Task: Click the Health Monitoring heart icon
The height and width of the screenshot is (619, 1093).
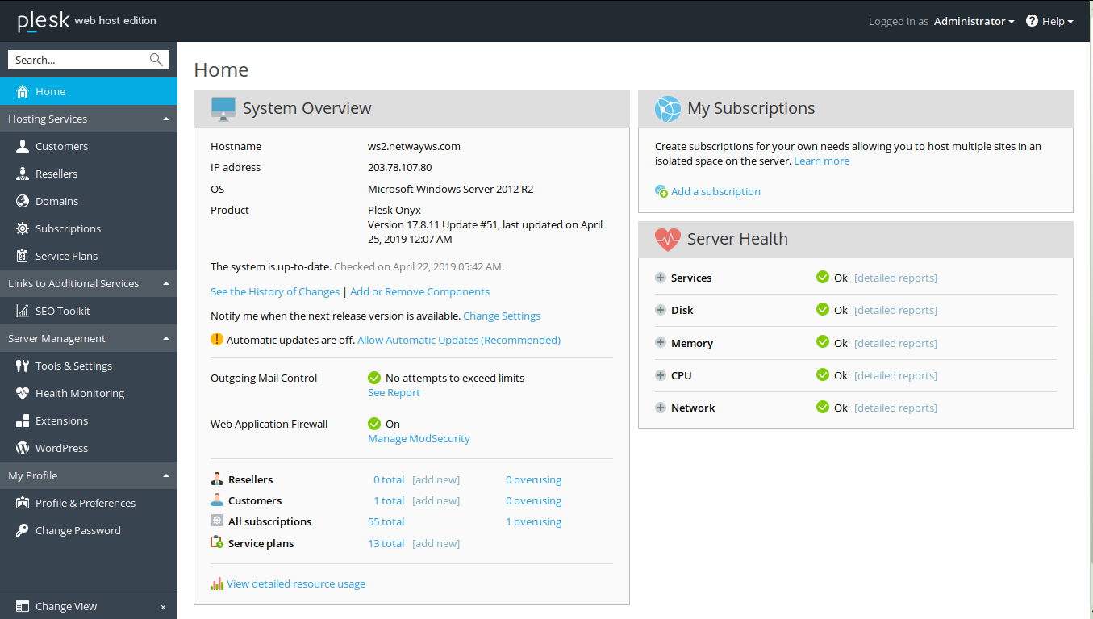Action: tap(23, 393)
